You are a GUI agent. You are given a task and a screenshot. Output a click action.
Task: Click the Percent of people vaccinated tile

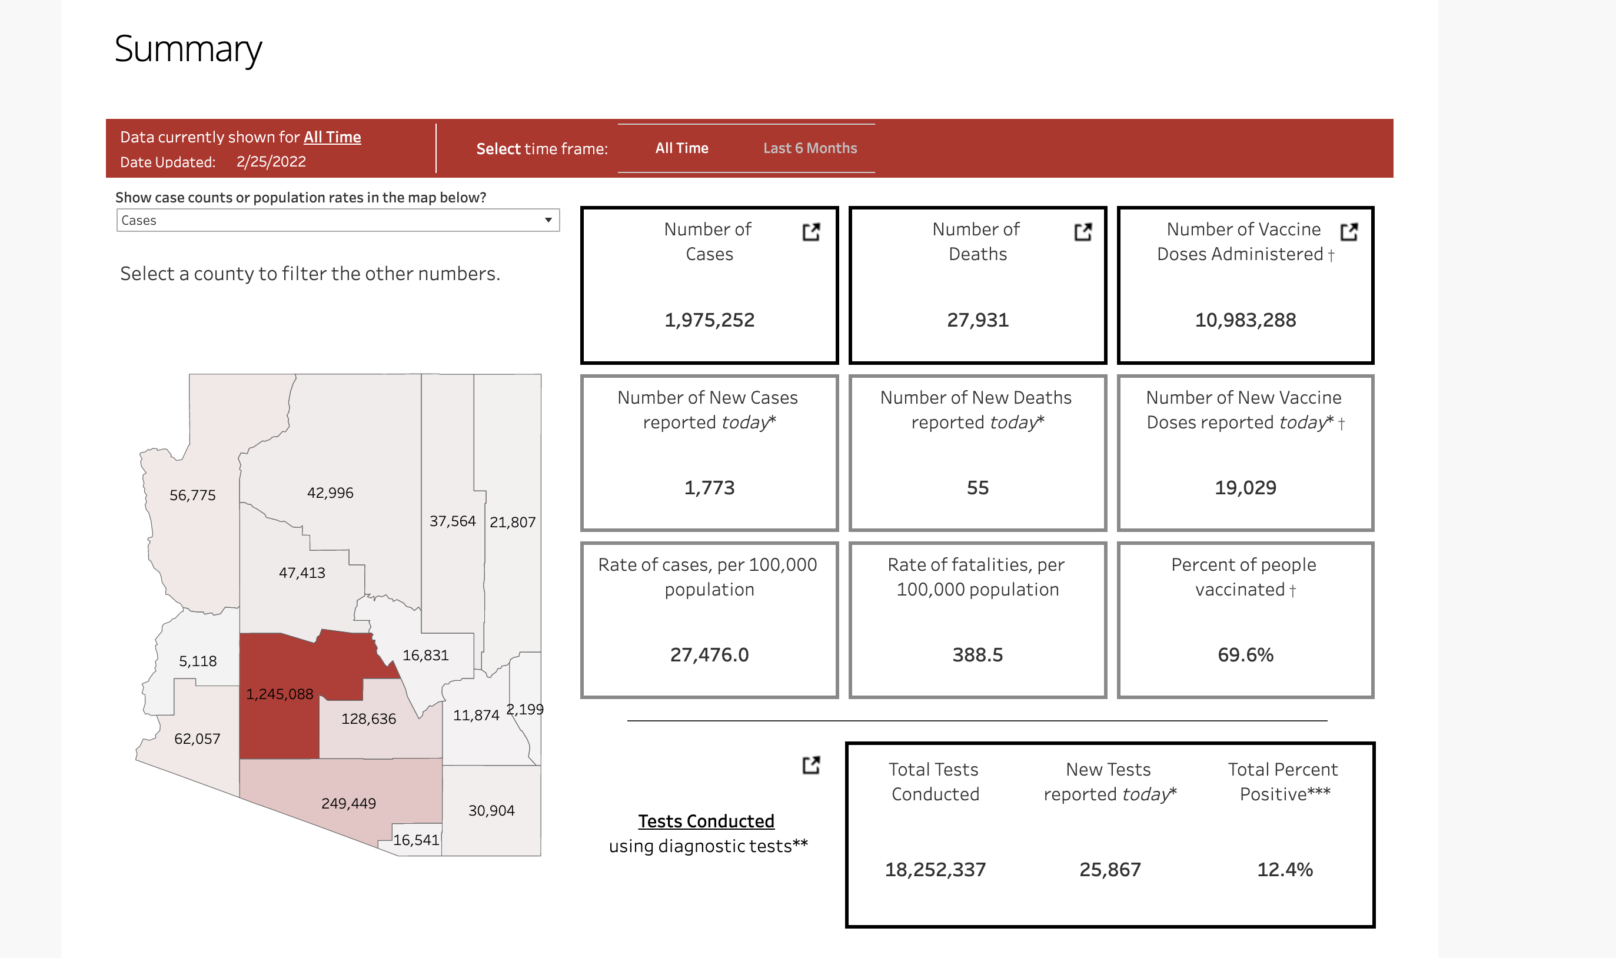click(1245, 620)
